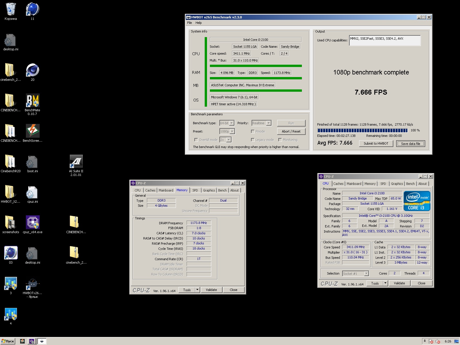
Task: Click BenchMate icon in taskbar
Action: tap(22, 341)
